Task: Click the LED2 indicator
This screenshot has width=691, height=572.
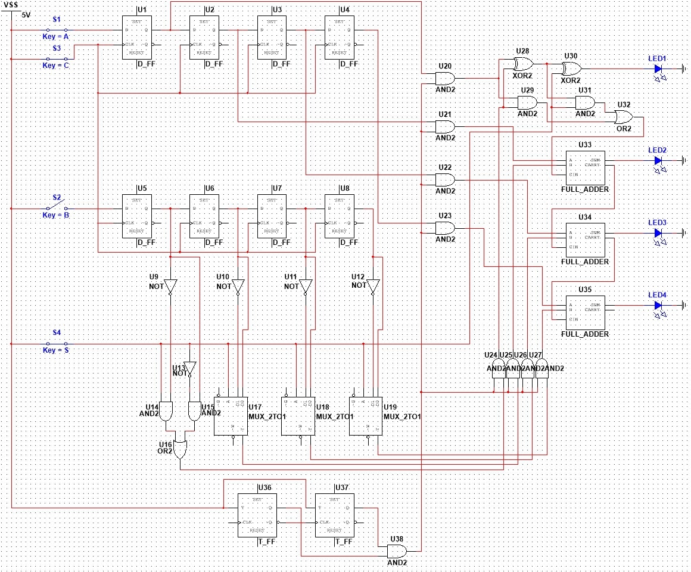Action: (658, 160)
